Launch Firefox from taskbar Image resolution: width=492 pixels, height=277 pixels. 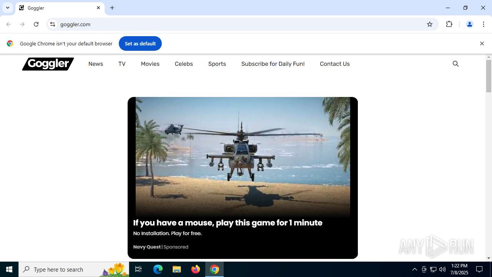coord(196,269)
